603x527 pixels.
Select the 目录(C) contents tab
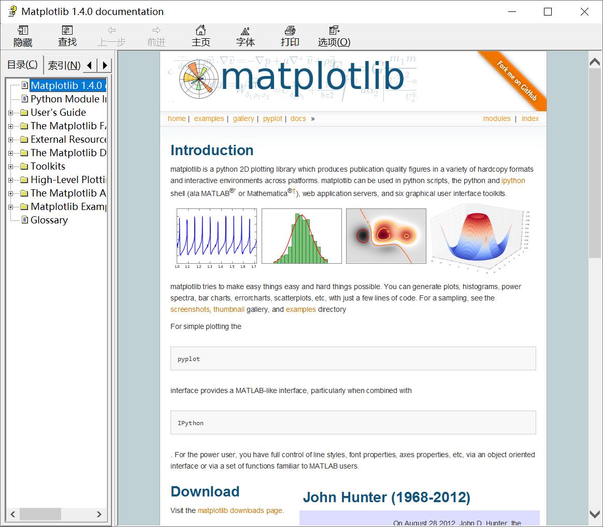click(x=22, y=64)
